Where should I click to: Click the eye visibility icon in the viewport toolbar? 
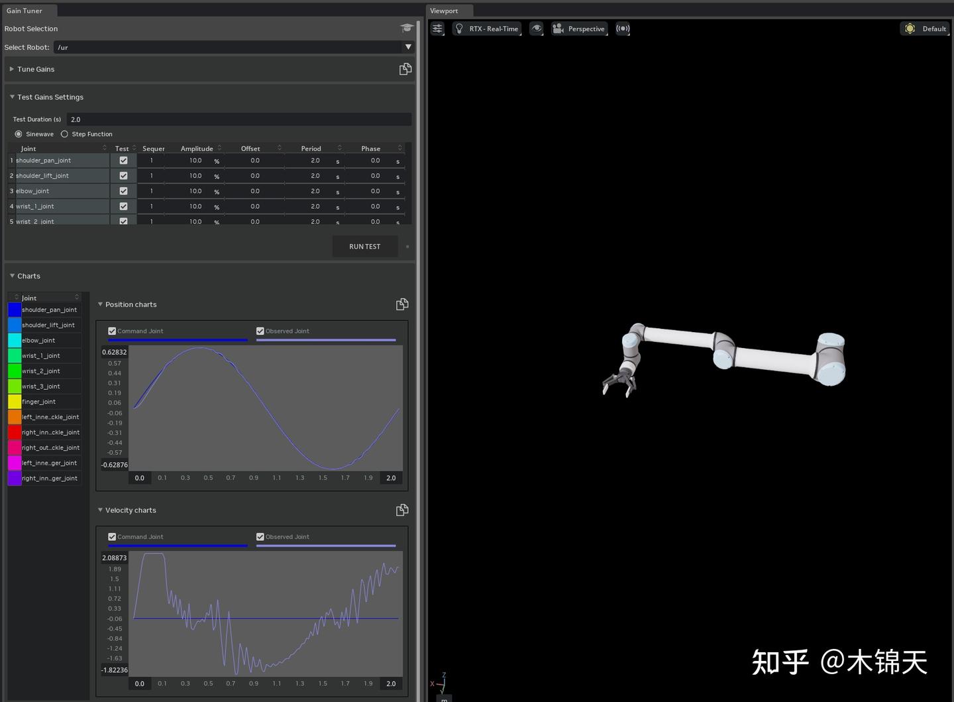tap(536, 29)
